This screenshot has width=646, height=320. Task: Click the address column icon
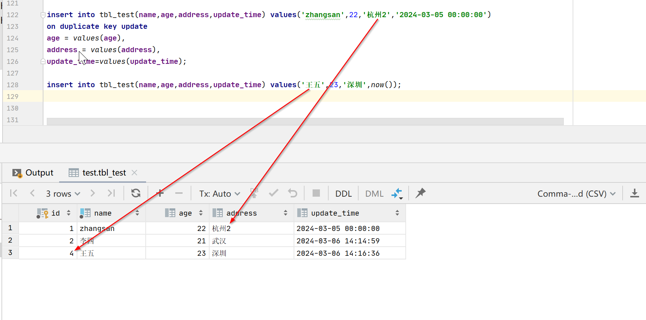point(218,213)
